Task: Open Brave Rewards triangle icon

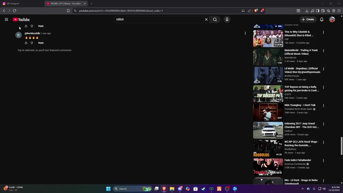Action: 262,11
